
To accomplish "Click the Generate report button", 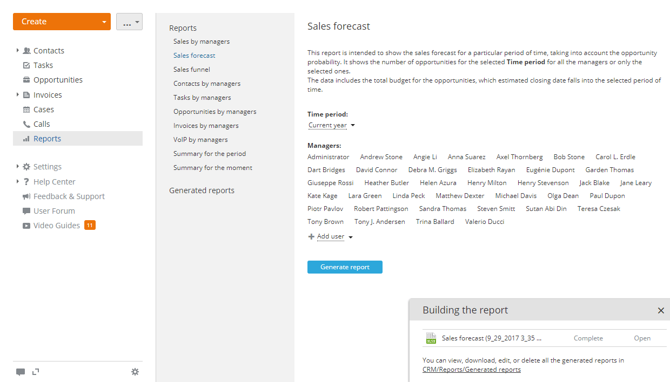I will point(345,267).
